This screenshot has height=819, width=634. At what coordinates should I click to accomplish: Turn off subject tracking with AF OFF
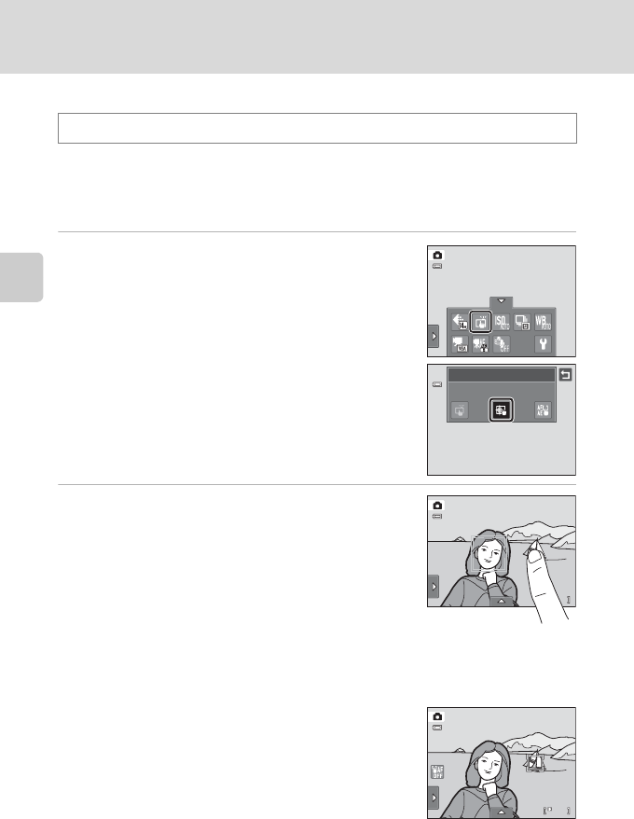[437, 771]
